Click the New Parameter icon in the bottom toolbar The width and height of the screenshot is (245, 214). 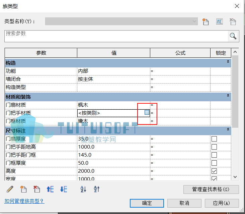click(x=23, y=189)
